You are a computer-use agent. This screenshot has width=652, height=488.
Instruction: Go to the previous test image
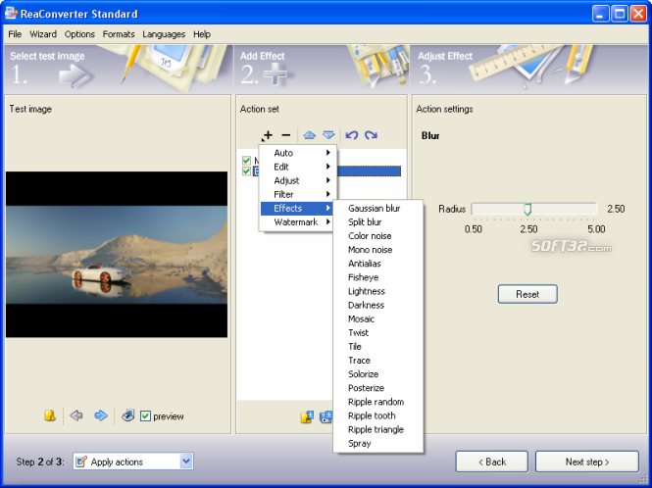(x=76, y=415)
